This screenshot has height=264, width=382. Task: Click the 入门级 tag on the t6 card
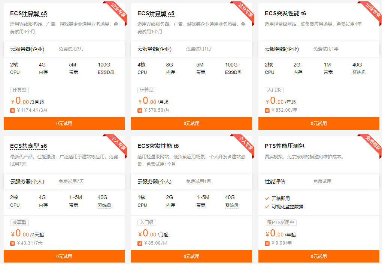pos(274,90)
